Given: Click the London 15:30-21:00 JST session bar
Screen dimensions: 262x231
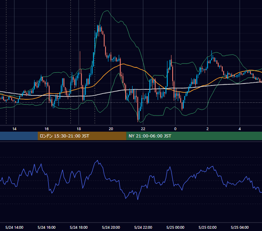Looking at the screenshot, I should [82, 136].
